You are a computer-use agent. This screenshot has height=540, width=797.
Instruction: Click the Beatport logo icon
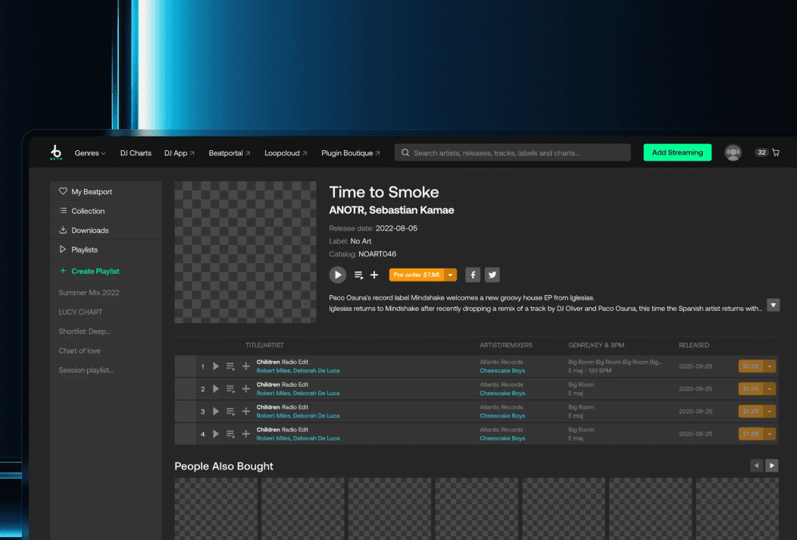click(x=56, y=152)
